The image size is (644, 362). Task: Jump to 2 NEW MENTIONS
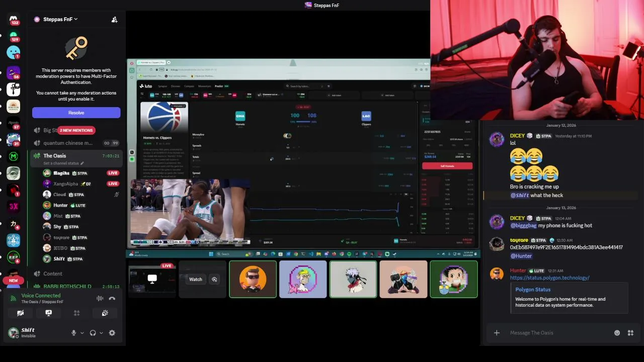click(x=76, y=130)
